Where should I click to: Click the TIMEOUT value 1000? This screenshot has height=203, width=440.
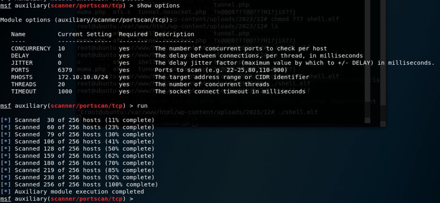(x=65, y=92)
